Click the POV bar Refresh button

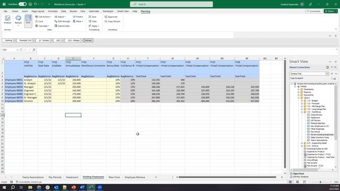pos(89,40)
